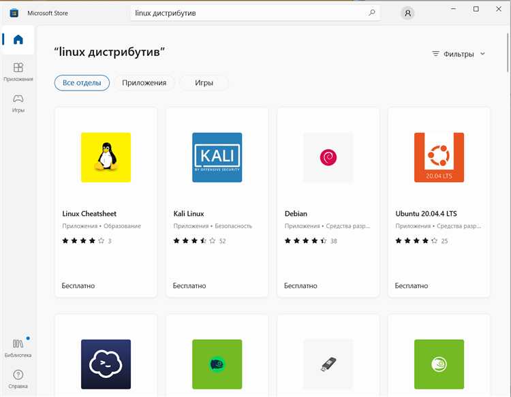Image resolution: width=511 pixels, height=397 pixels.
Task: Click the user profile icon
Action: 407,13
